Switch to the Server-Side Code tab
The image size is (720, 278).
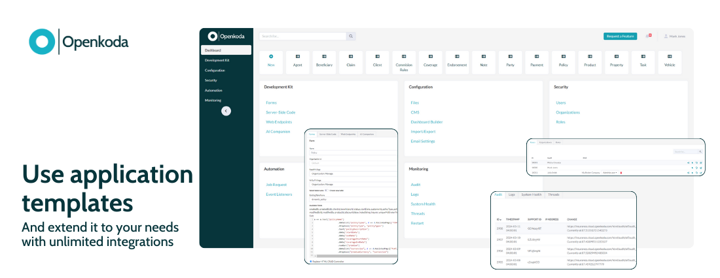click(328, 134)
